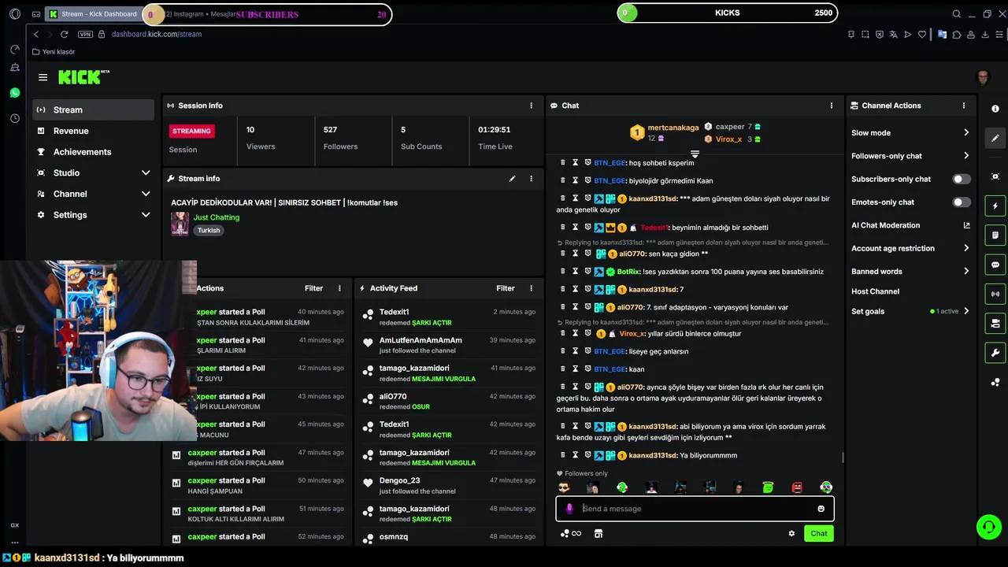Click the channel points infinity icon
The height and width of the screenshot is (567, 1008).
click(571, 533)
